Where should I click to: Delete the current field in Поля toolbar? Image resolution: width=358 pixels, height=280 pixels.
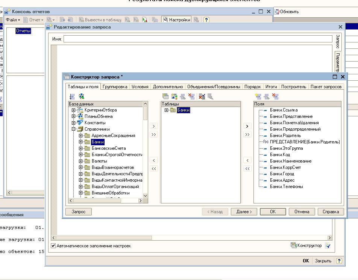pyautogui.click(x=275, y=96)
